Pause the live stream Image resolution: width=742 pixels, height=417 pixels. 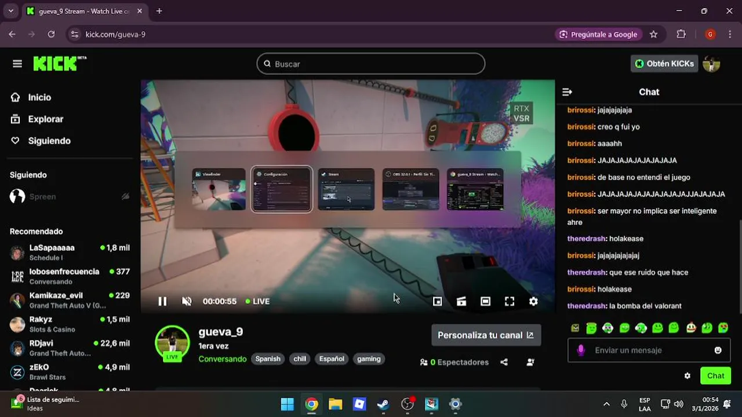(162, 301)
